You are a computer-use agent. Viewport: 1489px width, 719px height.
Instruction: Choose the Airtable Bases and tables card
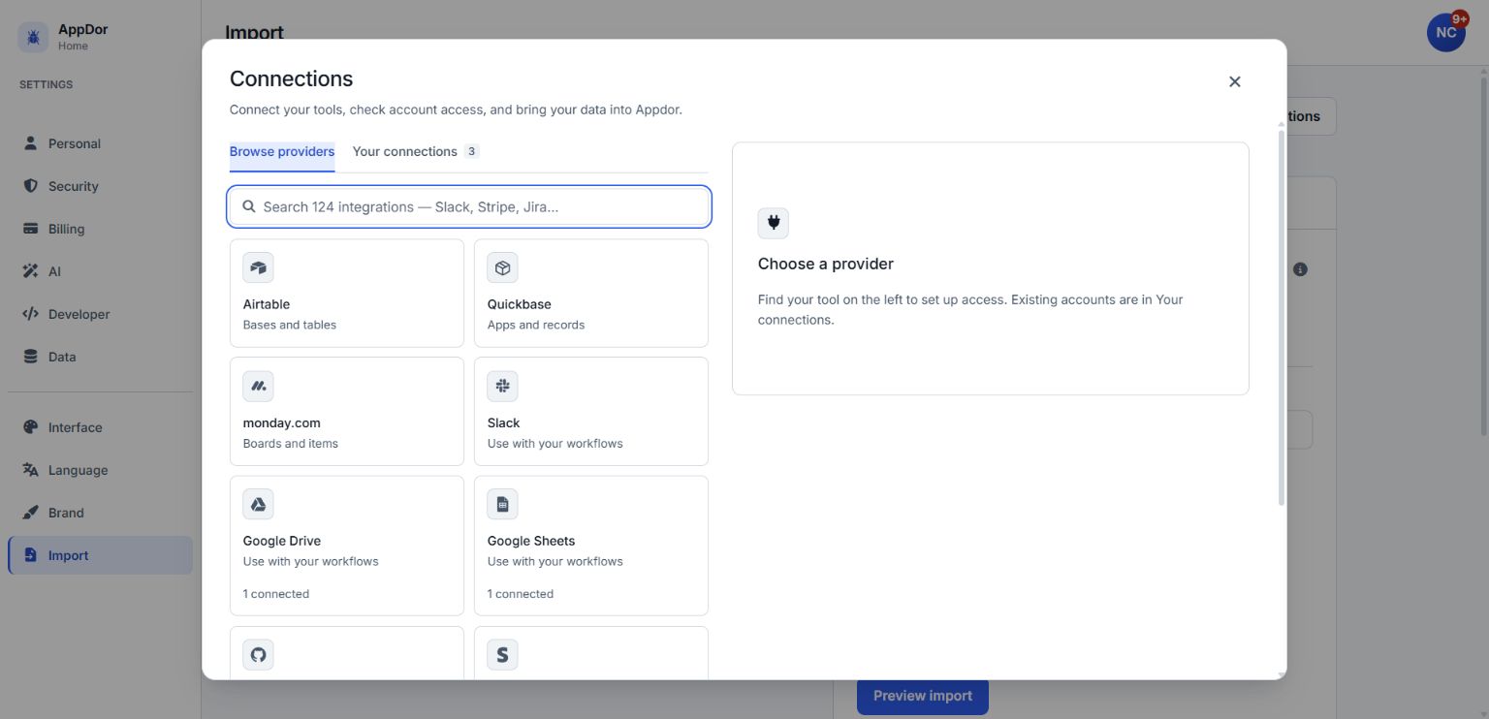[347, 293]
